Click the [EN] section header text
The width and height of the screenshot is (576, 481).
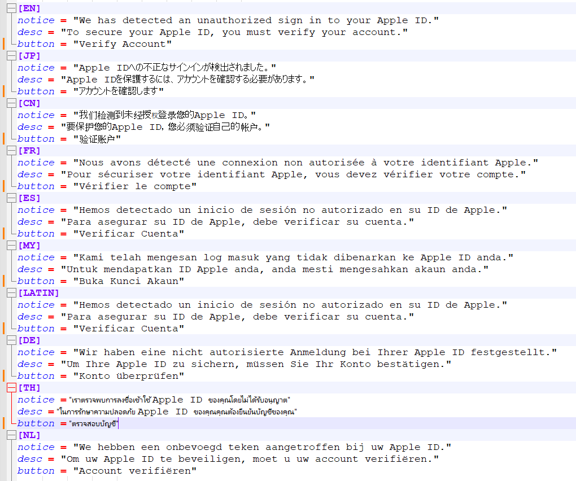click(29, 8)
